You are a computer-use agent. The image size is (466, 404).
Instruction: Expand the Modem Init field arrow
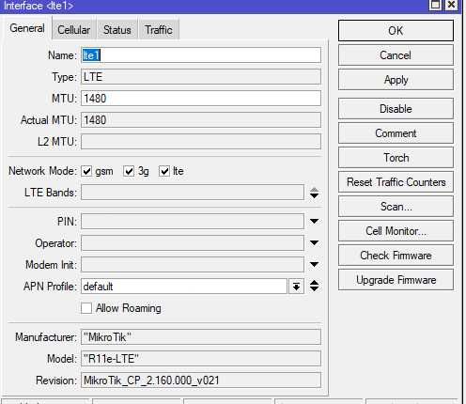pyautogui.click(x=314, y=265)
